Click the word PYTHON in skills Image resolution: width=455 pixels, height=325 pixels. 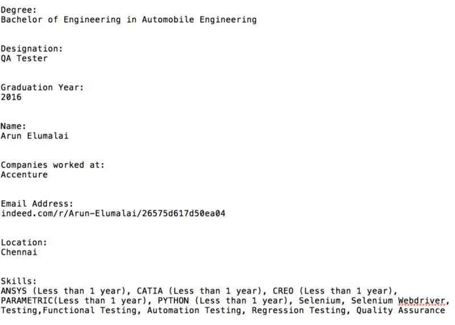click(x=173, y=301)
